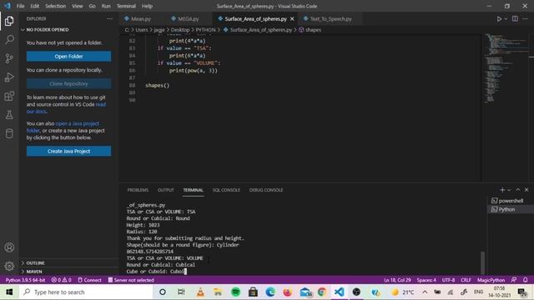
Task: Switch to the Output panel tab
Action: pos(165,190)
